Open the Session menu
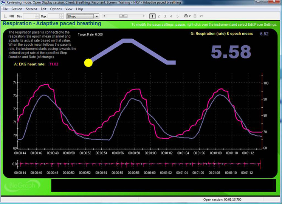The image size is (282, 204). tap(17, 9)
